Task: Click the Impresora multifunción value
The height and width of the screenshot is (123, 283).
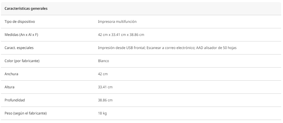Action: click(117, 22)
